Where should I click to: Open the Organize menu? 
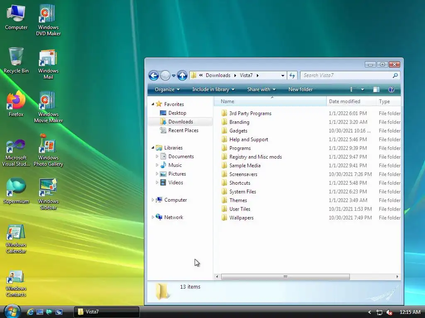click(167, 89)
